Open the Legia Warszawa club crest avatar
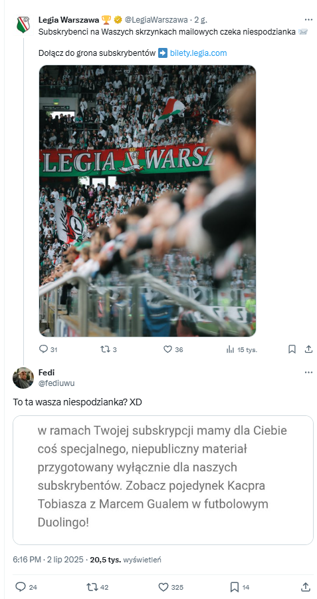The image size is (317, 599). point(23,25)
